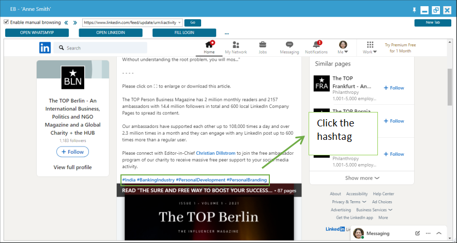457x243 pixels.
Task: Click the More footer link
Action: pyautogui.click(x=383, y=217)
